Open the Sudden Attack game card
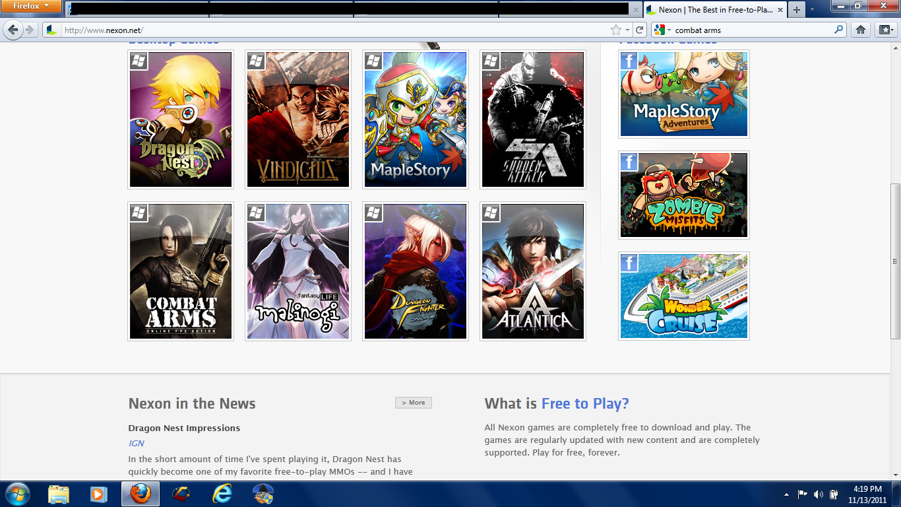Screen dimensions: 901x507 [x=533, y=119]
